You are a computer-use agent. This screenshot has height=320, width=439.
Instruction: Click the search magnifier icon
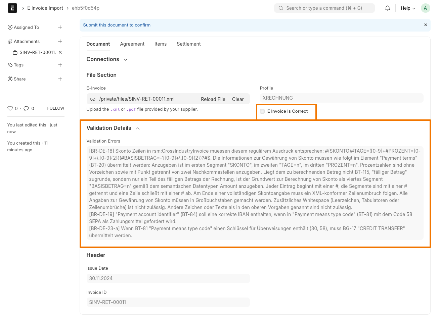click(x=281, y=8)
